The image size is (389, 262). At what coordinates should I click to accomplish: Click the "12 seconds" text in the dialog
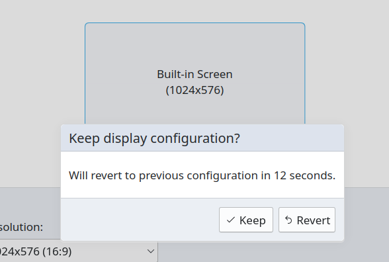(x=304, y=176)
